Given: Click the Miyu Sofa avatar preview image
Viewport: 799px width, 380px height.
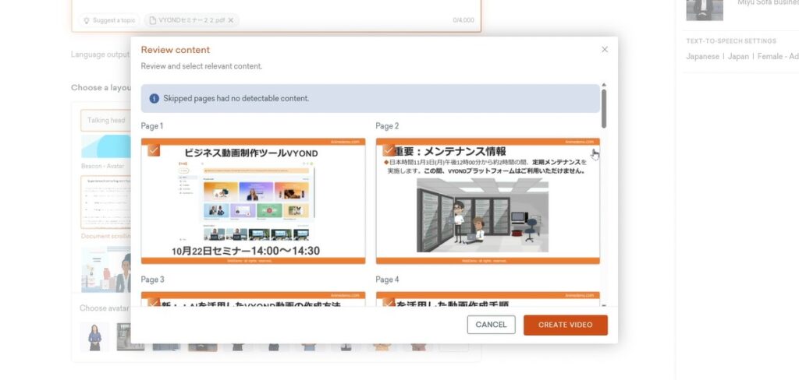Looking at the screenshot, I should click(704, 9).
